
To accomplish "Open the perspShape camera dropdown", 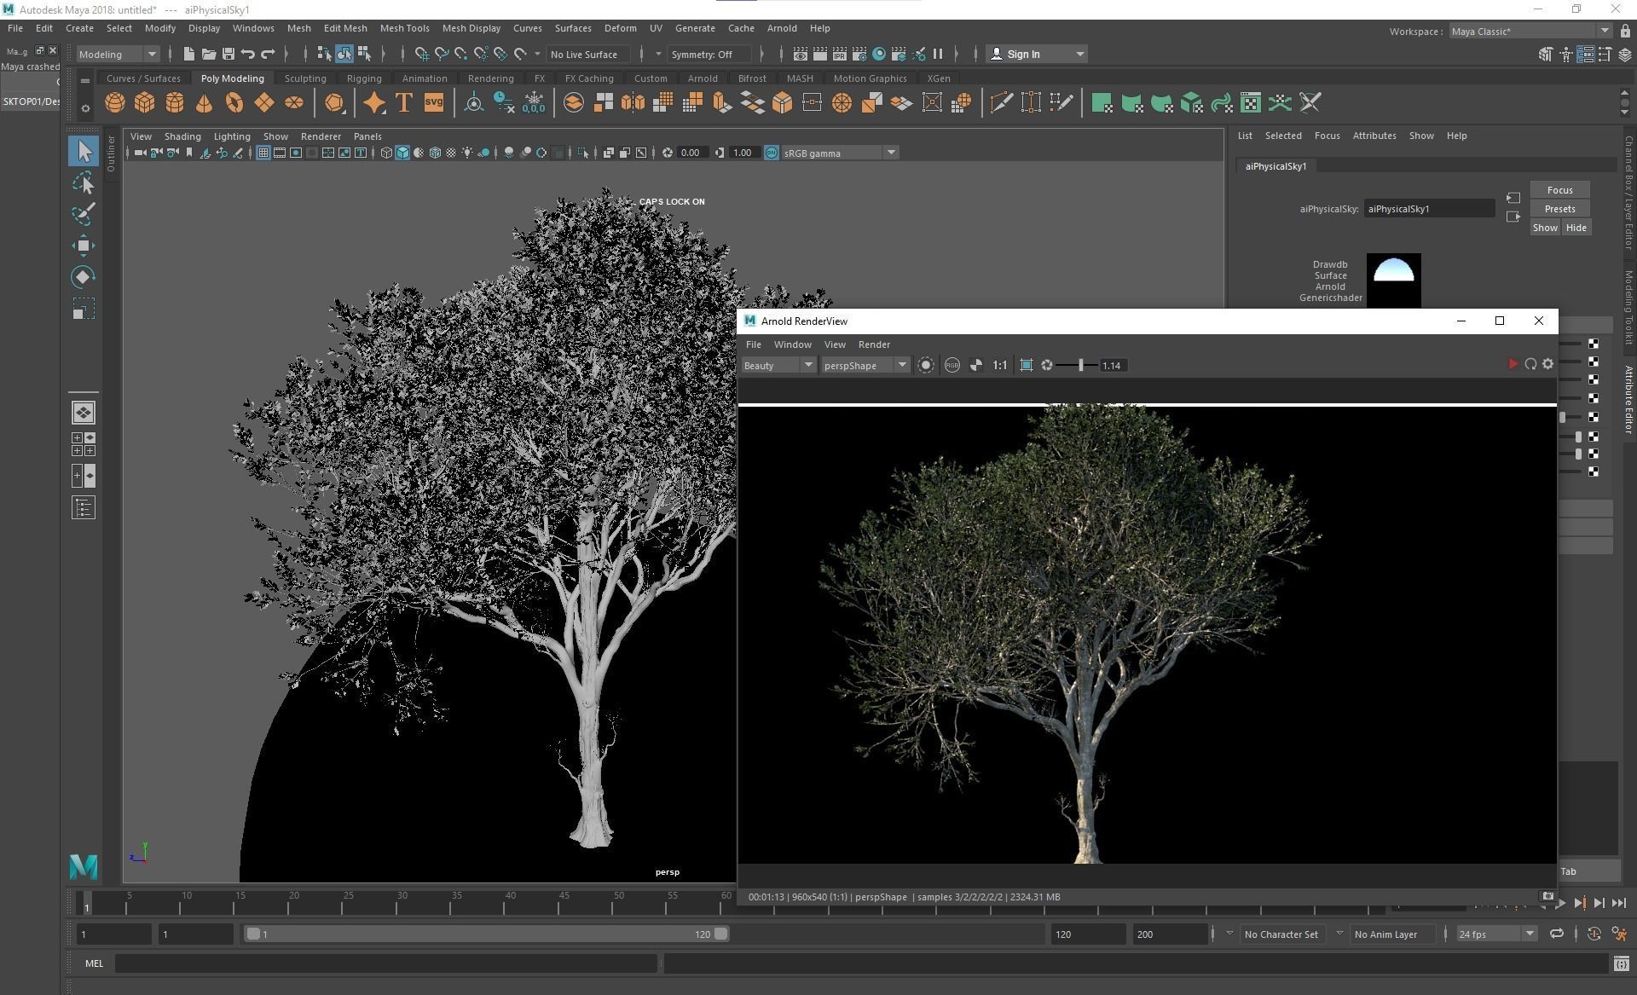I will (x=865, y=365).
